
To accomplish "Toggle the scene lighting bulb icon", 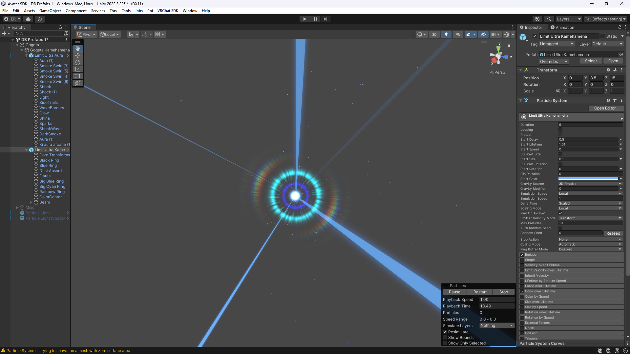I will (x=446, y=34).
